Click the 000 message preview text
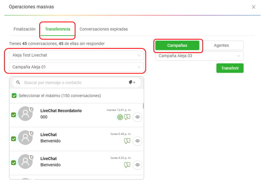The image size is (262, 185). 44,117
